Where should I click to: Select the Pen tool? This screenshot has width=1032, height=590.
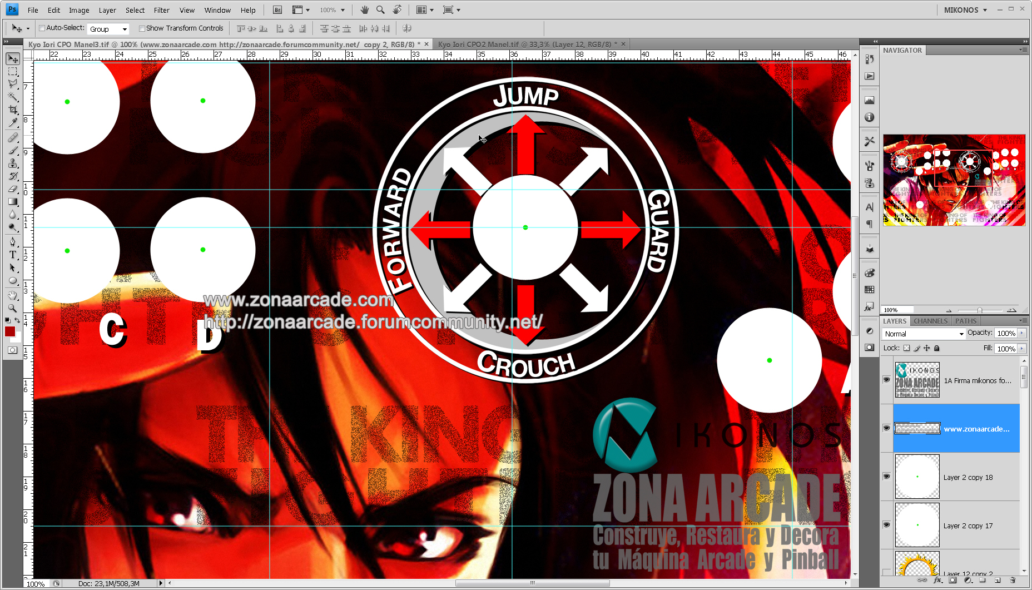click(13, 242)
